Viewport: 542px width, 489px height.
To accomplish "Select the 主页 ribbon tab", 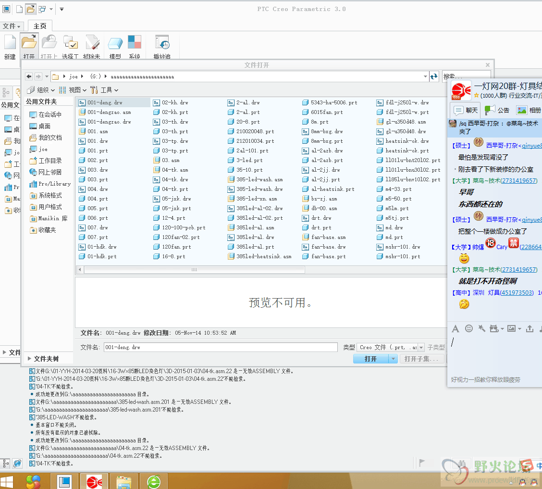I will tap(40, 26).
